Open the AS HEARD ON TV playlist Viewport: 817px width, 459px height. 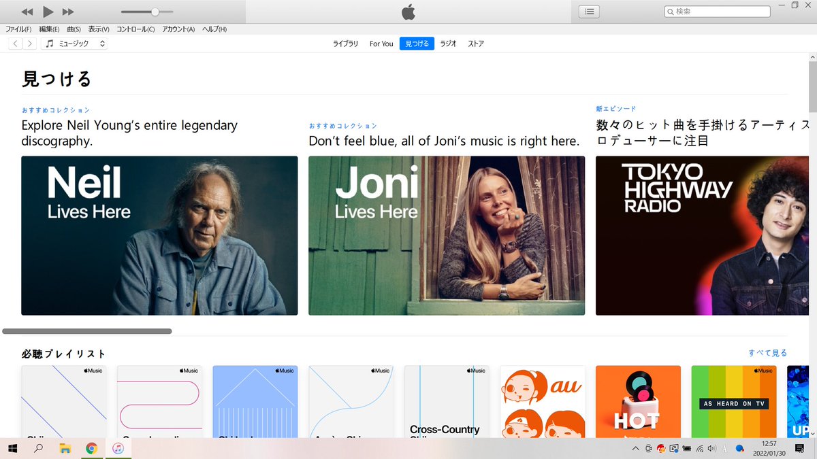click(734, 402)
